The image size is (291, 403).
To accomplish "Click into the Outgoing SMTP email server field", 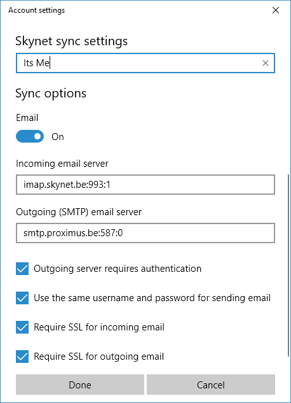I will [x=145, y=233].
